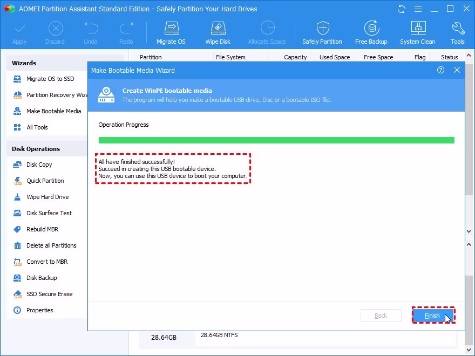Click the Capacity column header
This screenshot has width=475, height=356.
[295, 57]
